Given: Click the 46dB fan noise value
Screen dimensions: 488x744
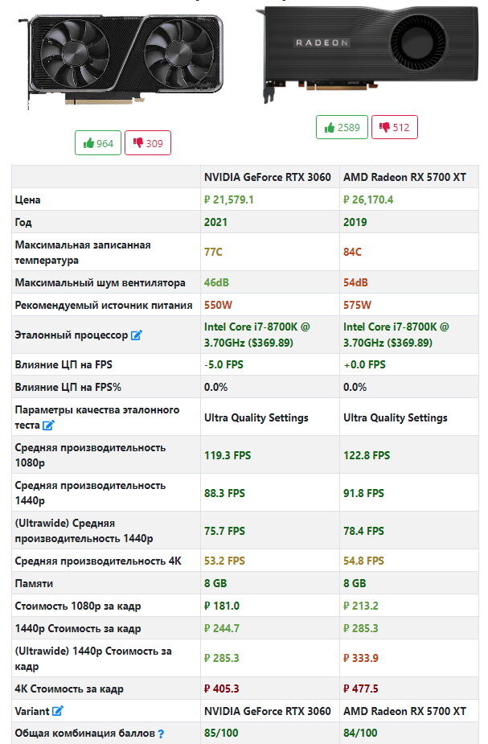Looking at the screenshot, I should click(x=216, y=282).
